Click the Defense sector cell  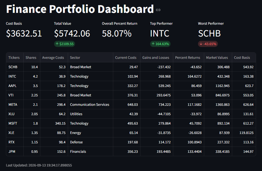90,142
